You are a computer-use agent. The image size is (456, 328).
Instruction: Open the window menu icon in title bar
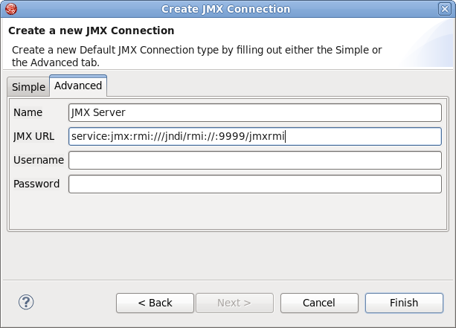coord(9,9)
